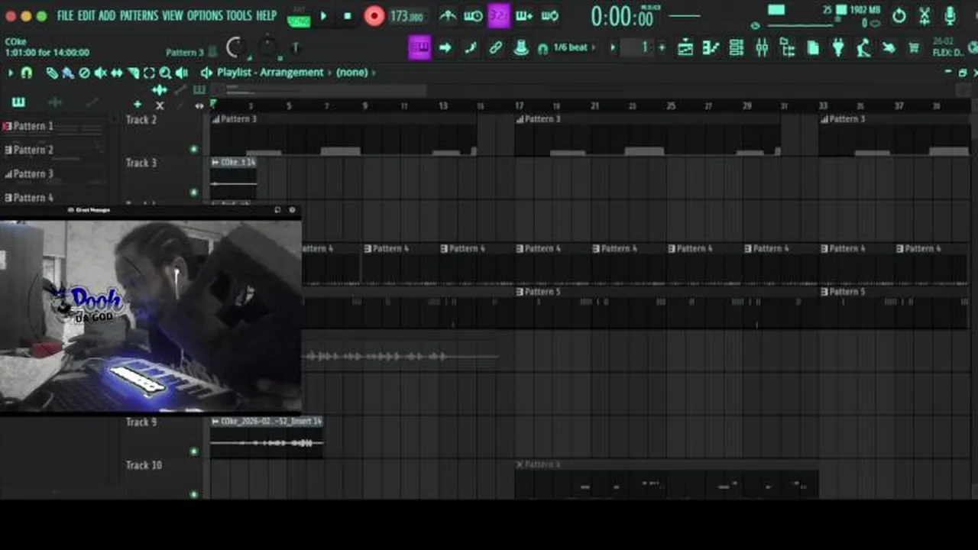Toggle Track 2 mute green light

(x=193, y=149)
